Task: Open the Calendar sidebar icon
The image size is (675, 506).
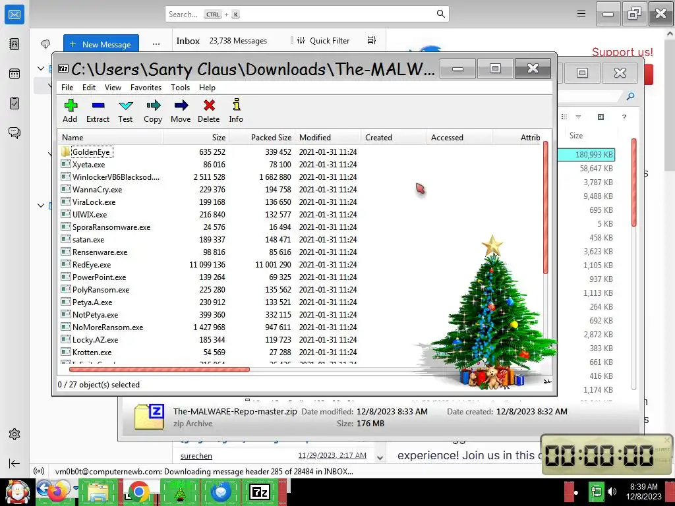Action: click(15, 74)
